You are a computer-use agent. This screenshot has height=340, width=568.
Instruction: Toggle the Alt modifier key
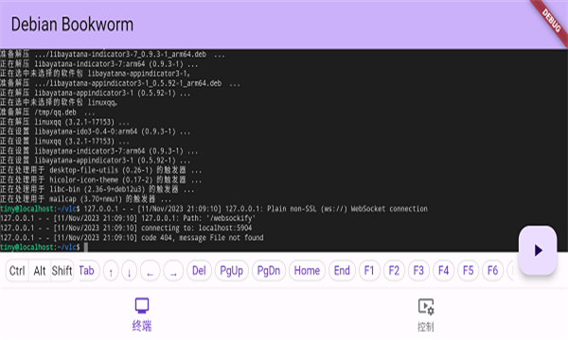click(40, 271)
